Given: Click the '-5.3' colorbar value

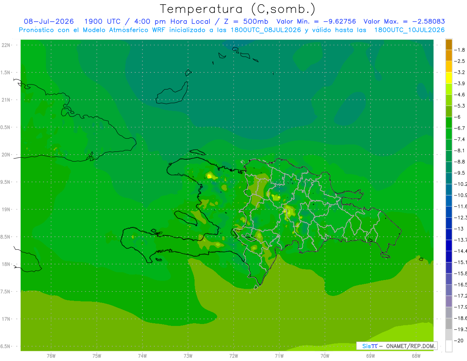Looking at the screenshot, I should pos(460,106).
